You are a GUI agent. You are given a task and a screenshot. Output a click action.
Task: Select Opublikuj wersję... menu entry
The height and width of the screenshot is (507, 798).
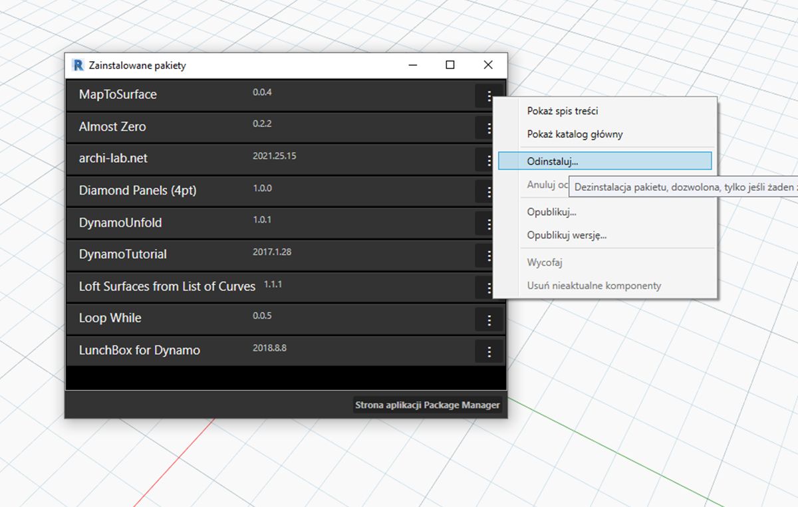pos(567,235)
